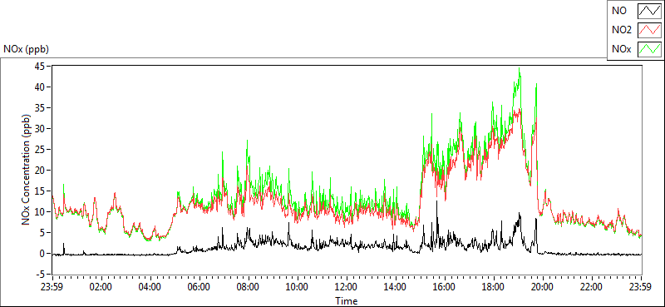This screenshot has width=665, height=307.
Task: Click the 08:00 time tick label
Action: click(x=248, y=287)
